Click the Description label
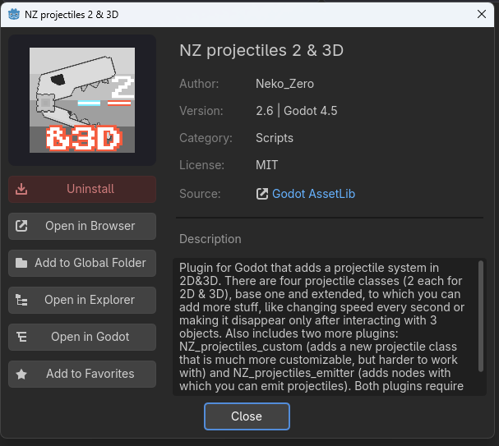Viewport: 499px width, 446px height. coord(210,239)
